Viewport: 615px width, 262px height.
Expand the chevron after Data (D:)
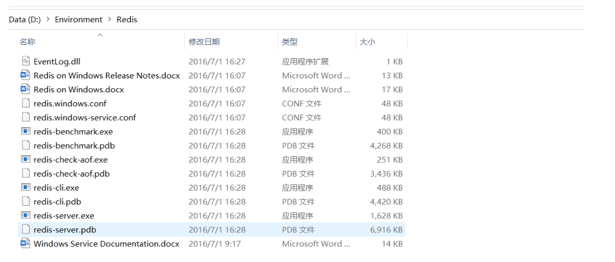tap(48, 19)
